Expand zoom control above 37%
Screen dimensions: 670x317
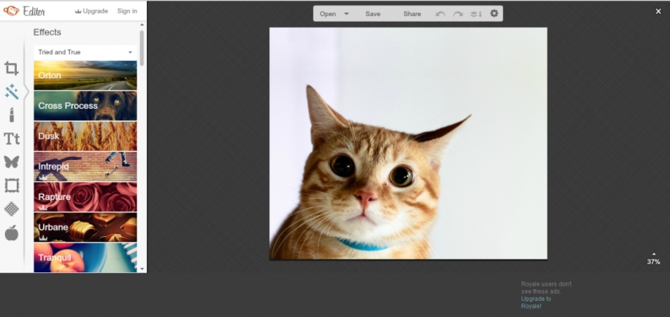click(654, 255)
